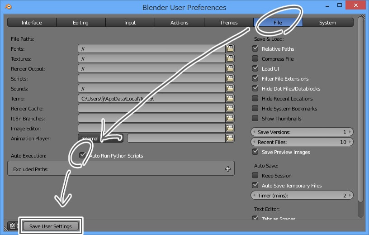369x235 pixels.
Task: Browse file for Animation Player path
Action: pos(230,139)
